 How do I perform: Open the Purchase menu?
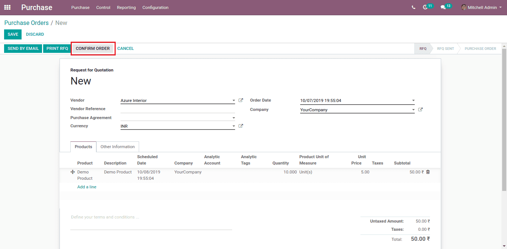(x=80, y=7)
